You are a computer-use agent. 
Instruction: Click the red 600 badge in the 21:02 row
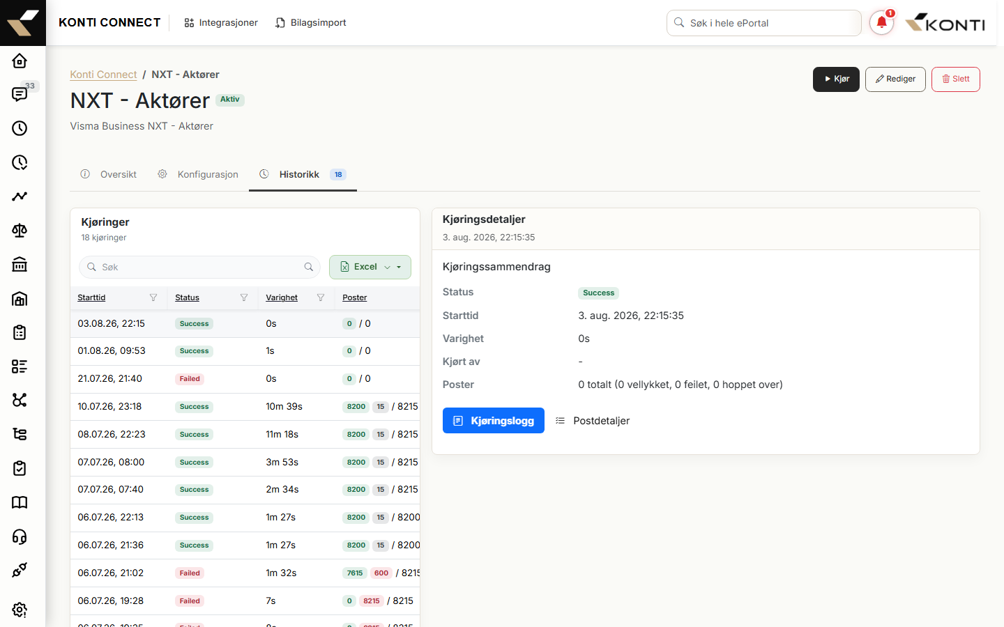click(381, 573)
